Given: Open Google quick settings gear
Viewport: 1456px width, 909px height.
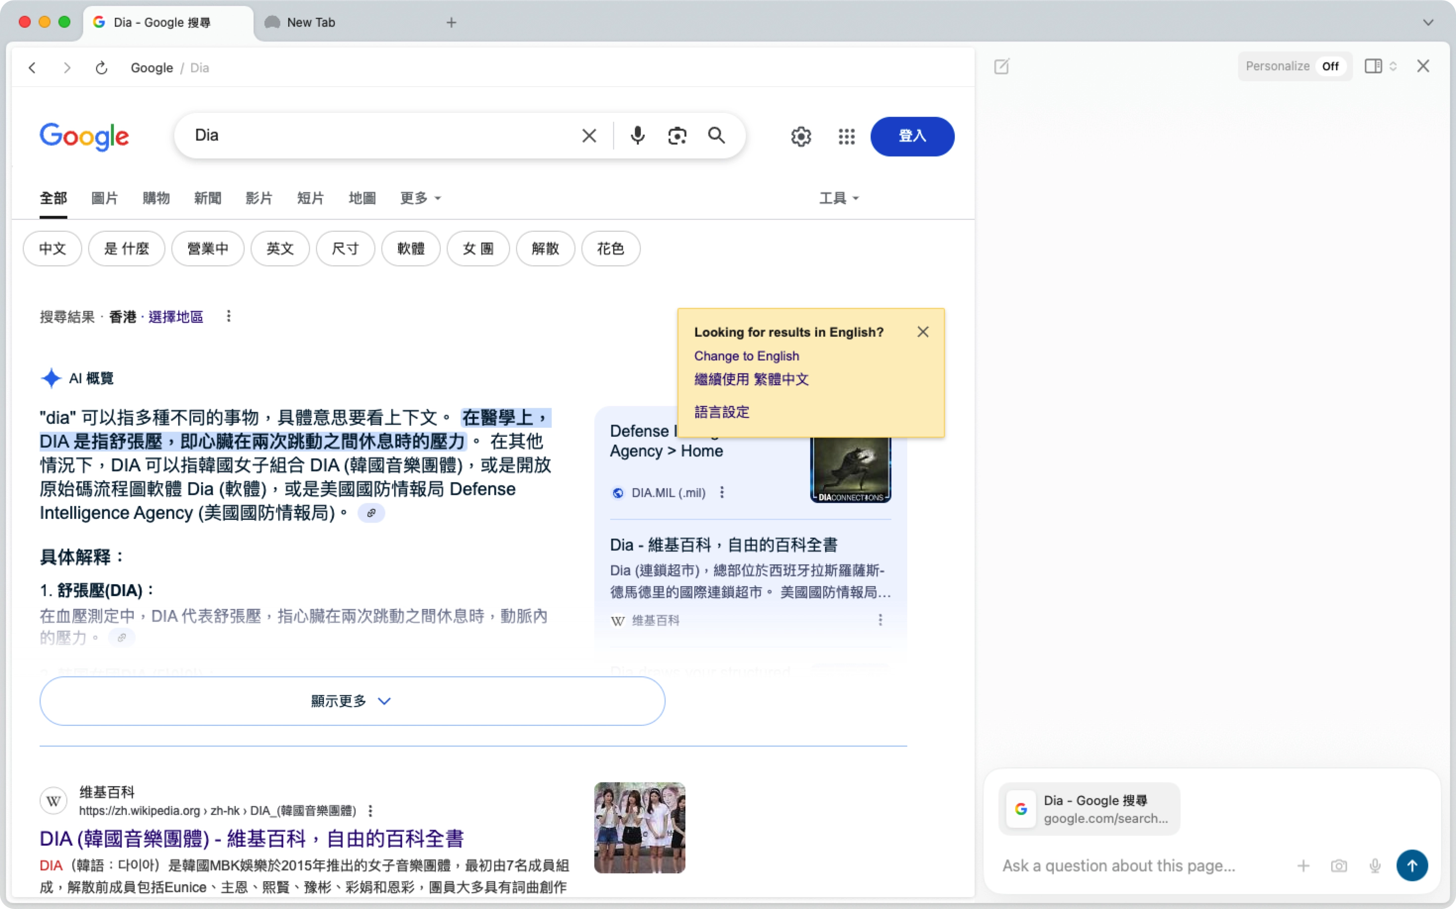Looking at the screenshot, I should [800, 137].
